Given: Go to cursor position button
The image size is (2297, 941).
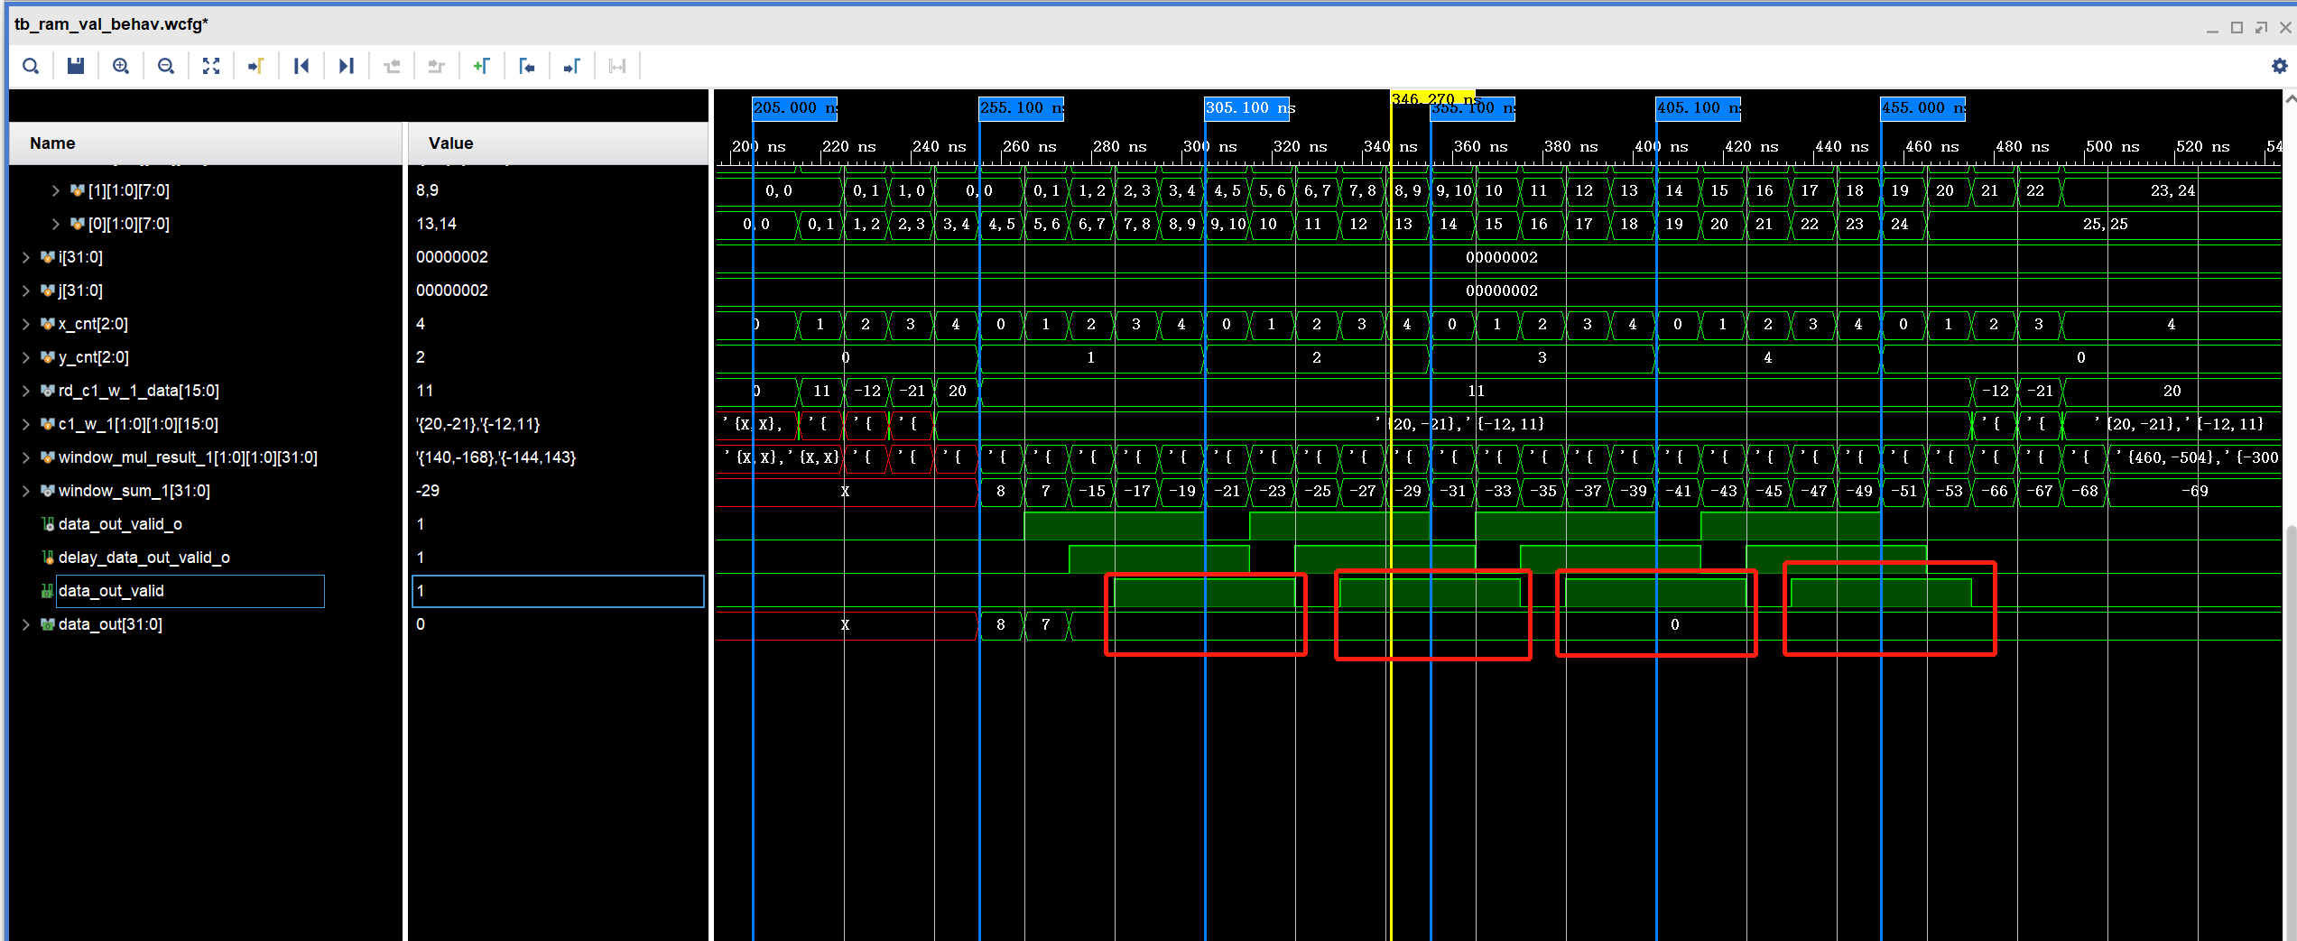Looking at the screenshot, I should 256,66.
